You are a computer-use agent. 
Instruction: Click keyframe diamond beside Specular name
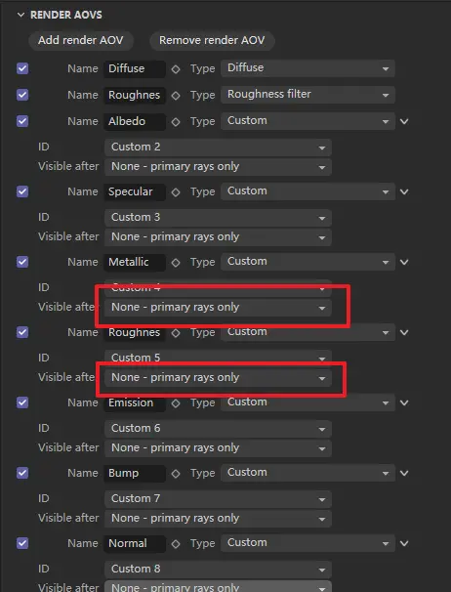176,192
